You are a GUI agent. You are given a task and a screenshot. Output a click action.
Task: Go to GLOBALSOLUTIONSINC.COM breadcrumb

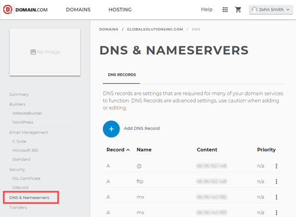point(155,30)
